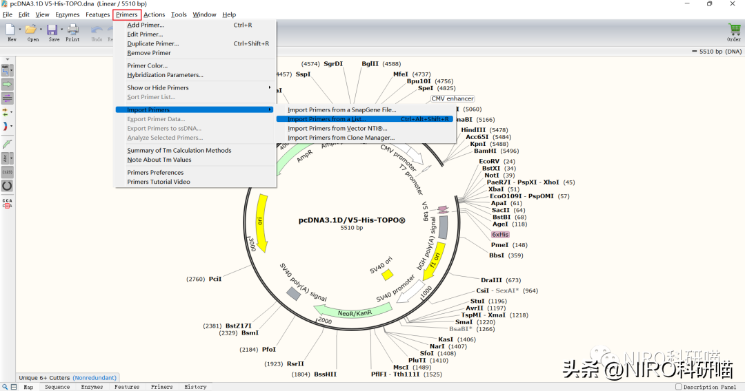Expand the Show or Hide Primers submenu
Image resolution: width=745 pixels, height=391 pixels.
click(269, 87)
